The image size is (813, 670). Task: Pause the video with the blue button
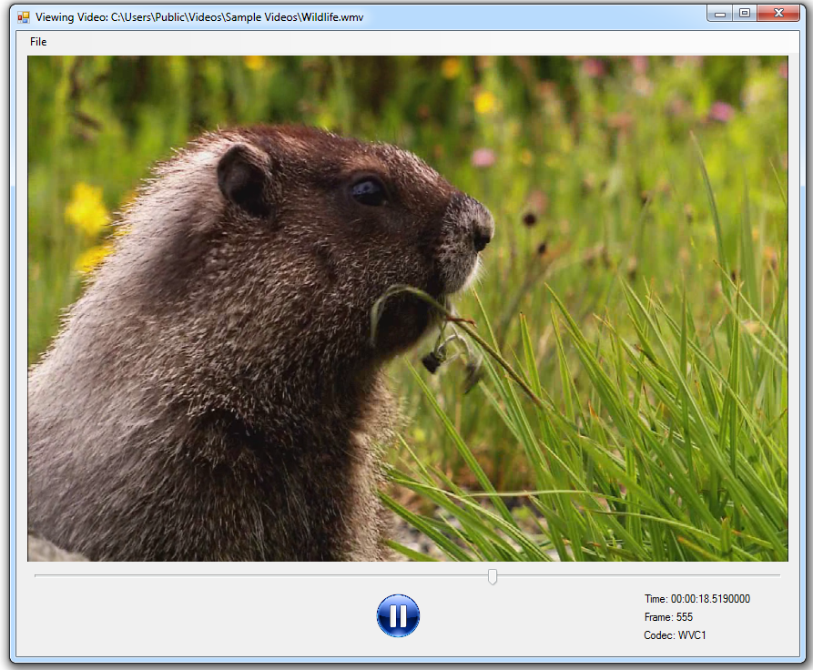tap(398, 615)
